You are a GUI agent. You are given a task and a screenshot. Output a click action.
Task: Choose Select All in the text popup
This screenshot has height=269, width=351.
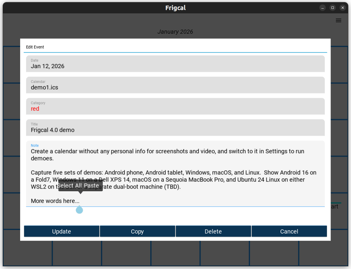click(x=70, y=185)
